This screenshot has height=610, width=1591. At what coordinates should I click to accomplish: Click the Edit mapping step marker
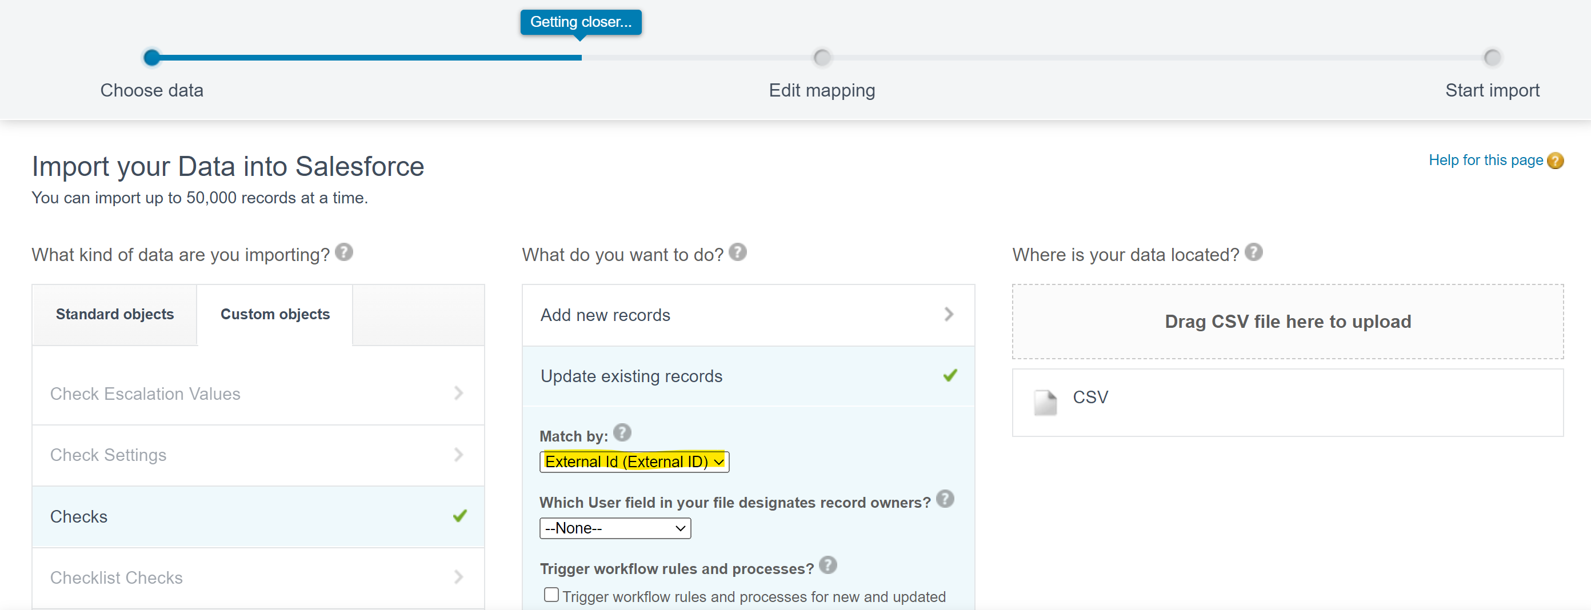pyautogui.click(x=821, y=58)
